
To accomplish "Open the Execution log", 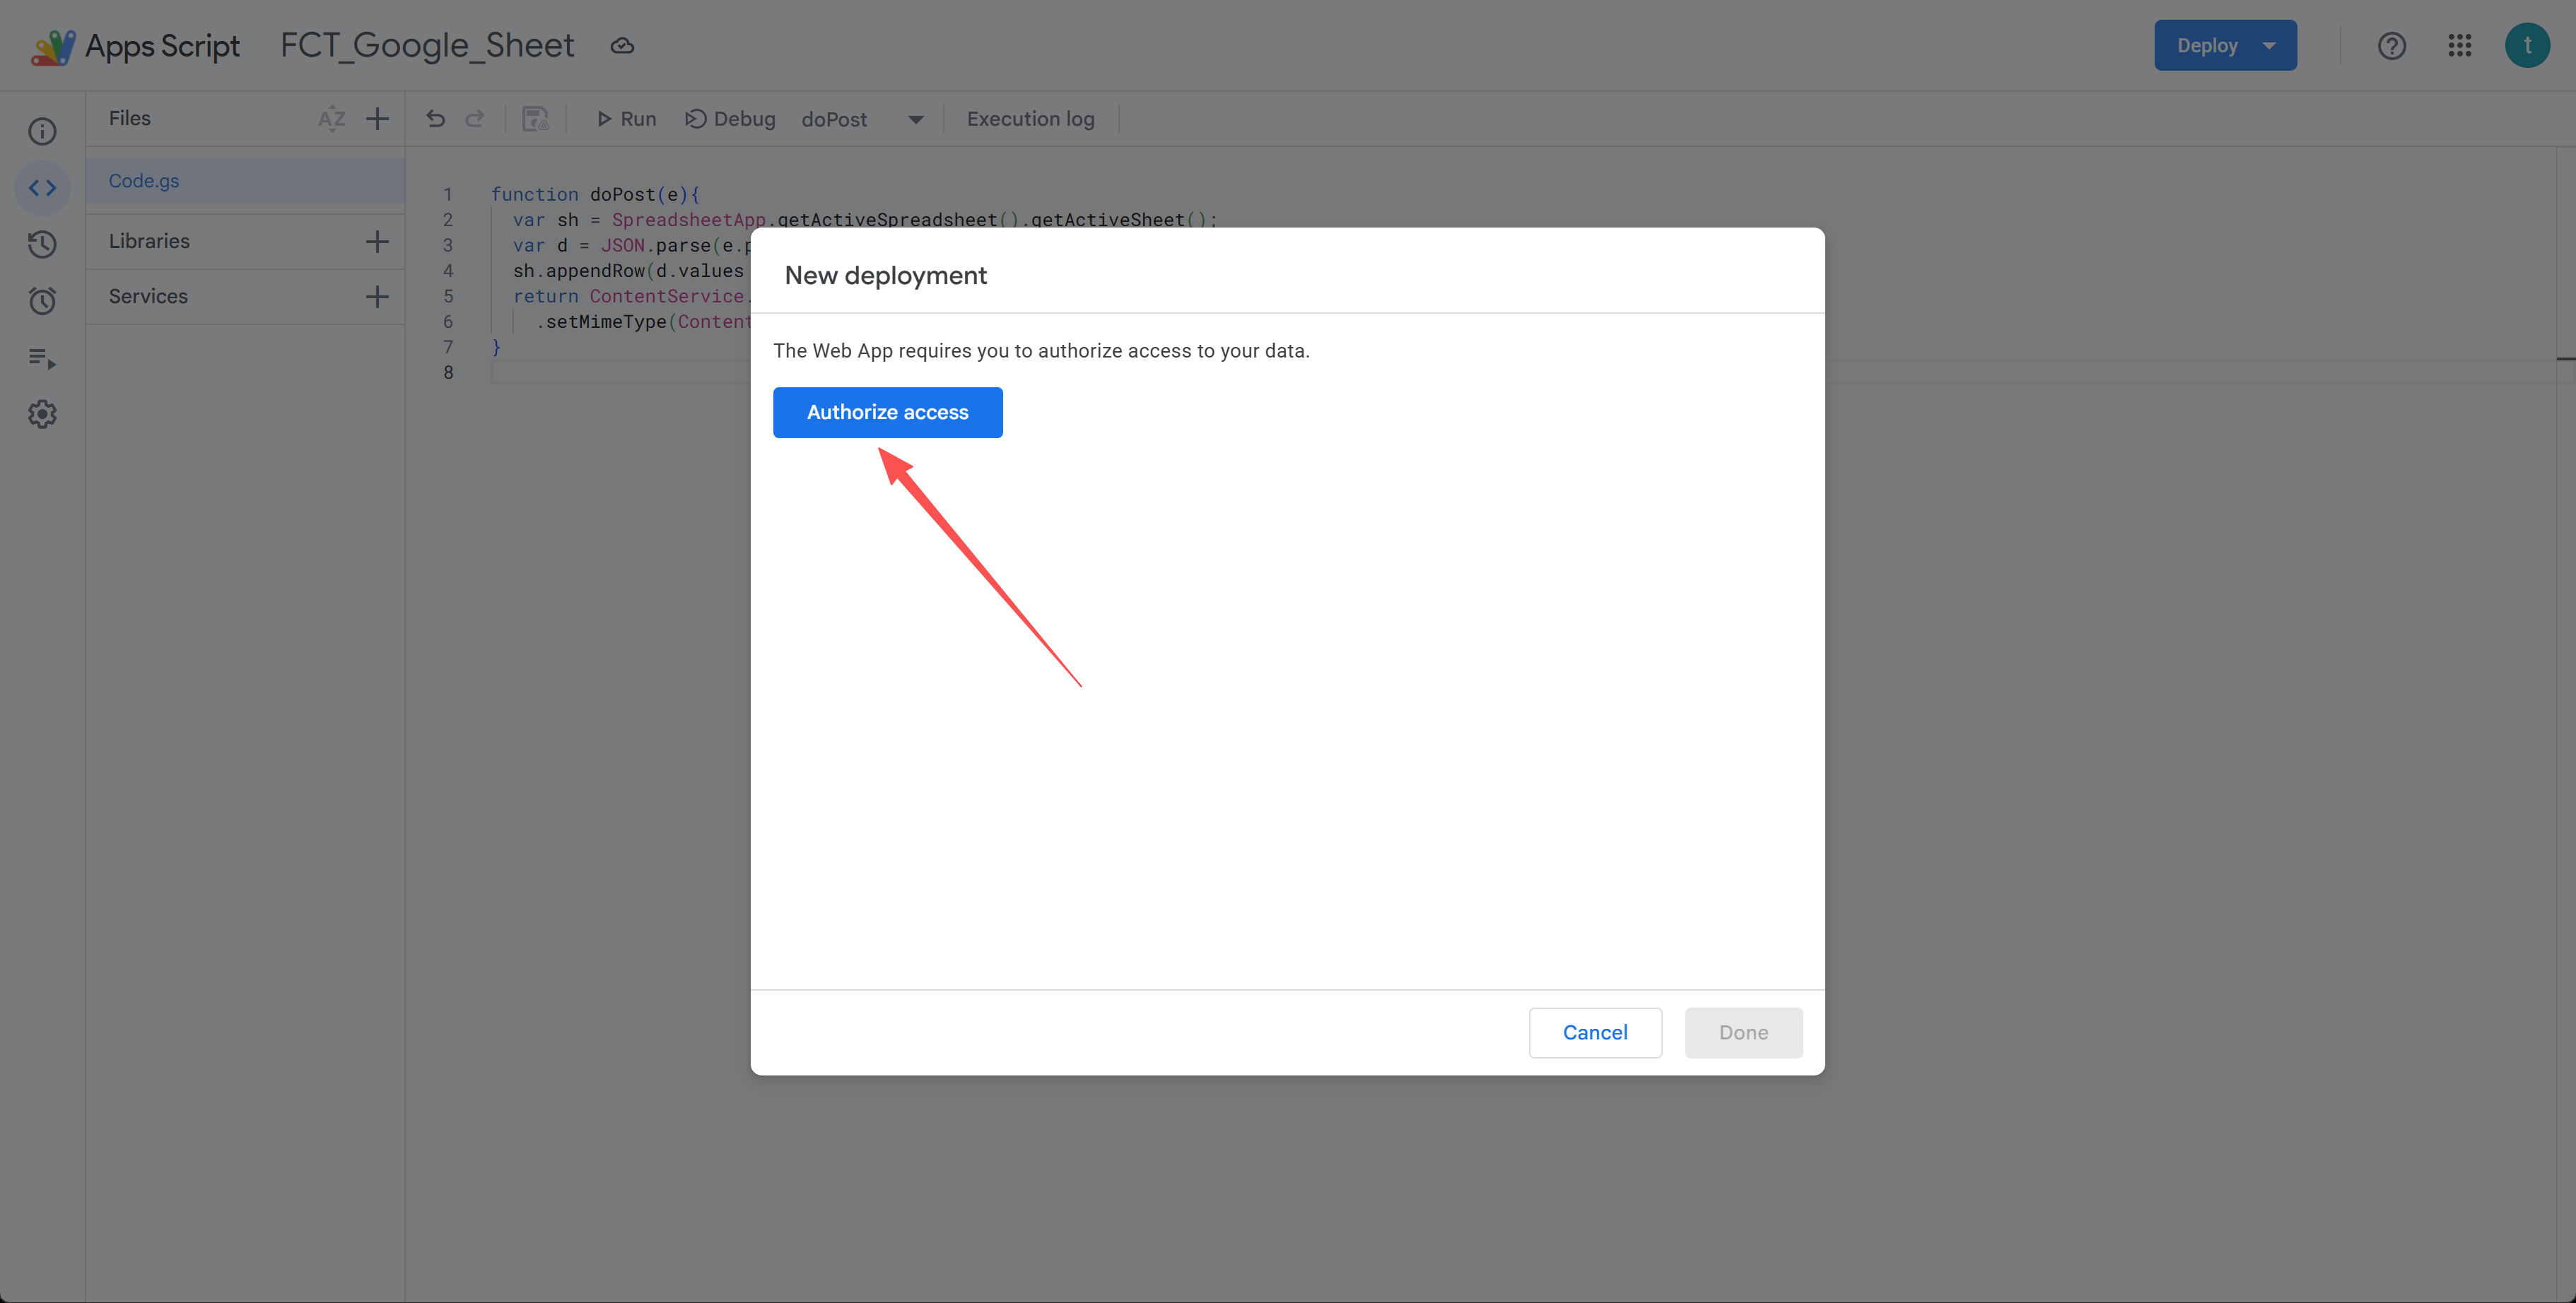I will [x=1030, y=119].
